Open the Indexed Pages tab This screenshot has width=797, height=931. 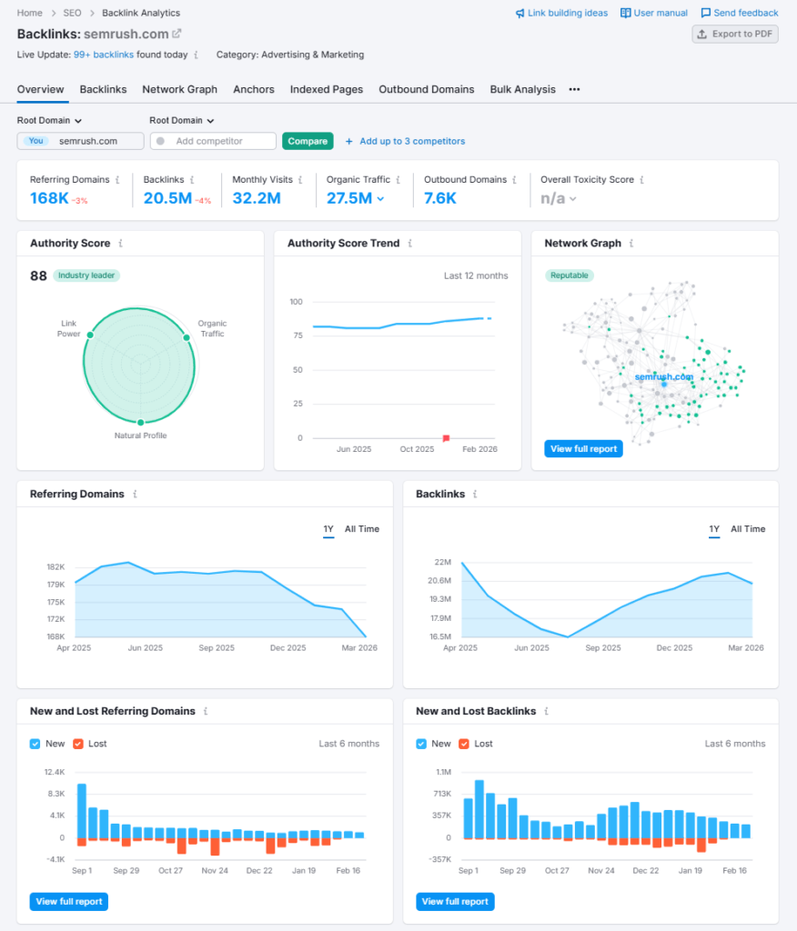(327, 90)
